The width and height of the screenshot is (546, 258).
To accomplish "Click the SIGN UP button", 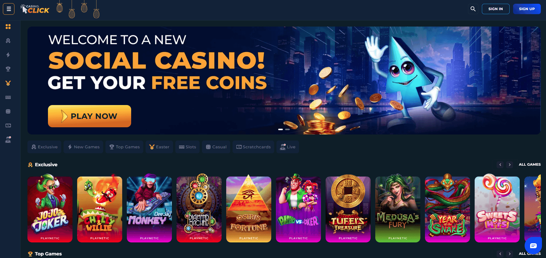I will tap(527, 9).
